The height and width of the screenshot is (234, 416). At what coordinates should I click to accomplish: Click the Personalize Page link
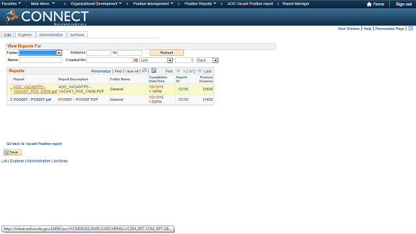(x=389, y=29)
